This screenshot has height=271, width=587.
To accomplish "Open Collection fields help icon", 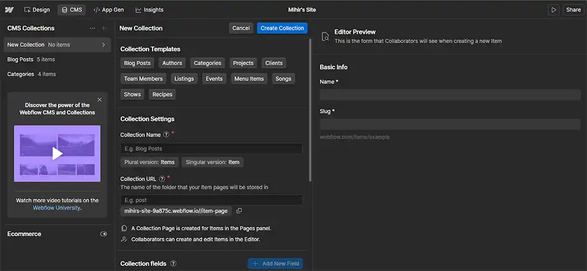I will coord(174,264).
